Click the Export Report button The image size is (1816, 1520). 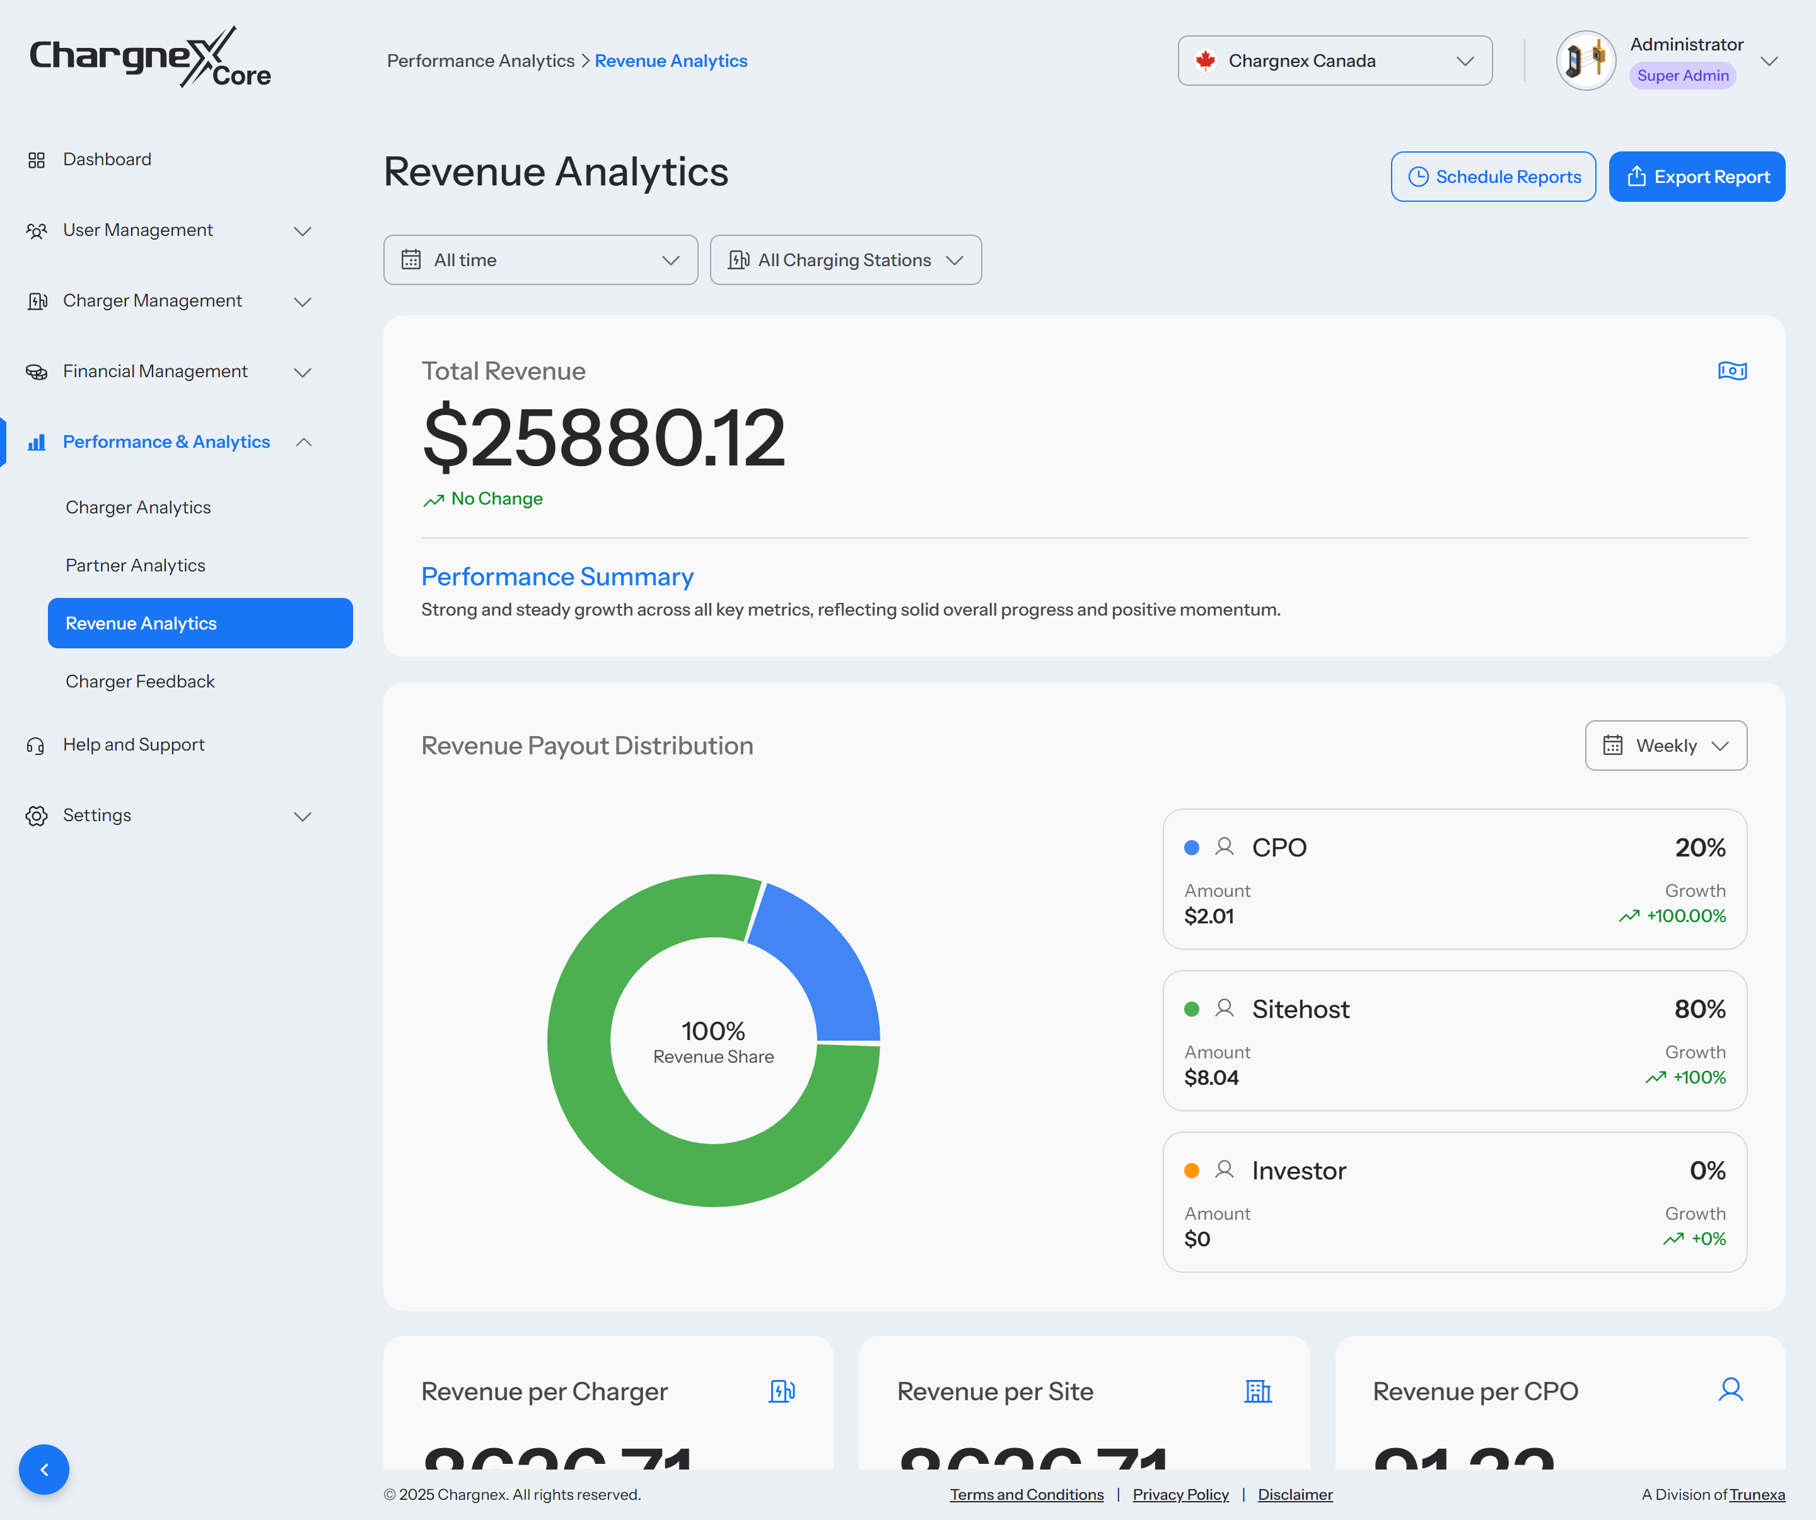tap(1696, 177)
